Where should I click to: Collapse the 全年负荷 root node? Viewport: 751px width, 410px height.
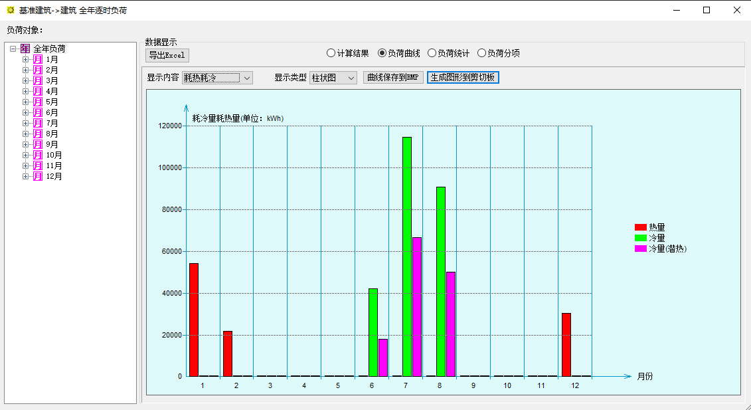coord(13,49)
